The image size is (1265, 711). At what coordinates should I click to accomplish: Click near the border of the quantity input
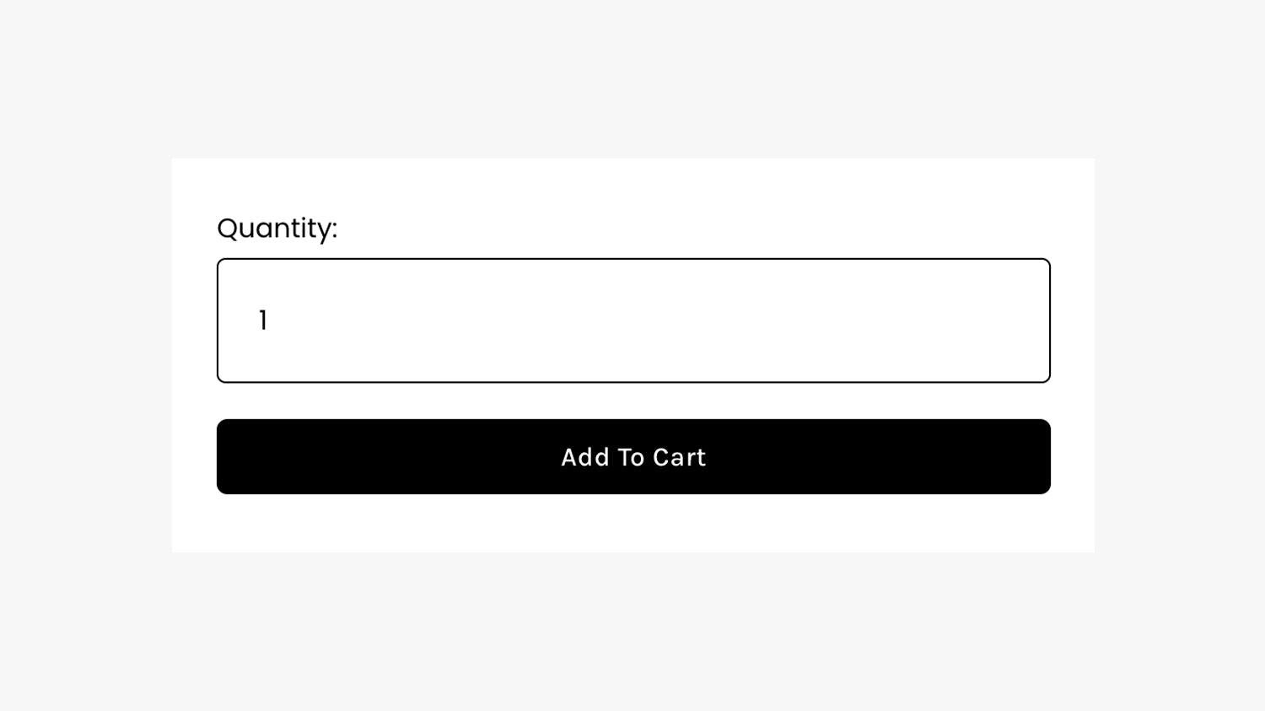(633, 266)
